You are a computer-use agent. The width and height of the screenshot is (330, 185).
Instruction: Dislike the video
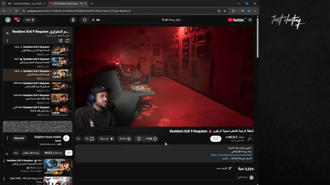pyautogui.click(x=139, y=139)
